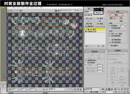Open the 编辑 menu in UV editor

pos(14,8)
